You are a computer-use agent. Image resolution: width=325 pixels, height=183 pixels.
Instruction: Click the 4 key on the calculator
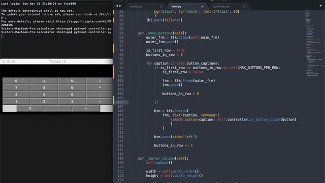16,95
